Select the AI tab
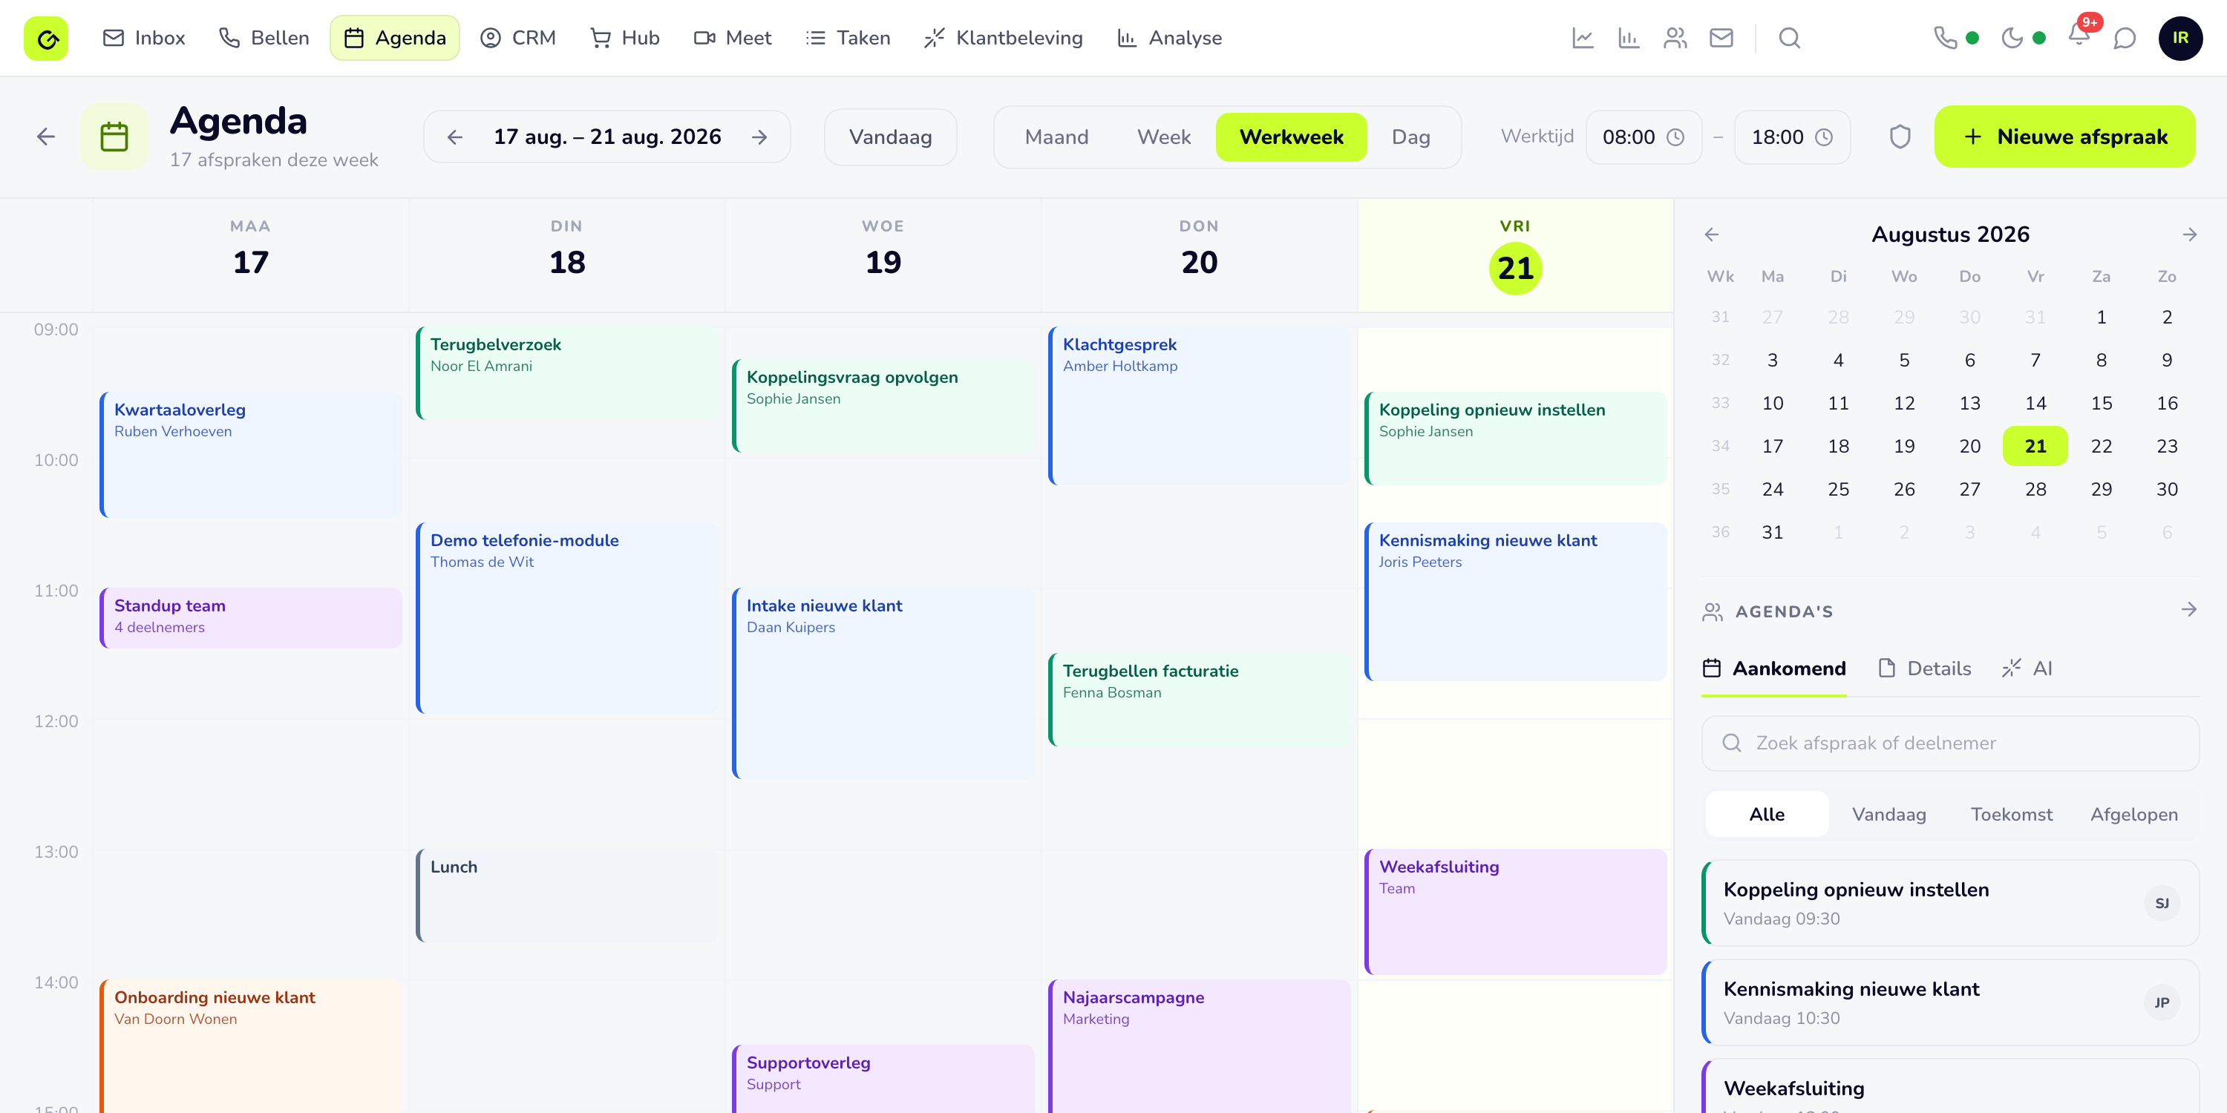The height and width of the screenshot is (1113, 2227). [x=2027, y=668]
